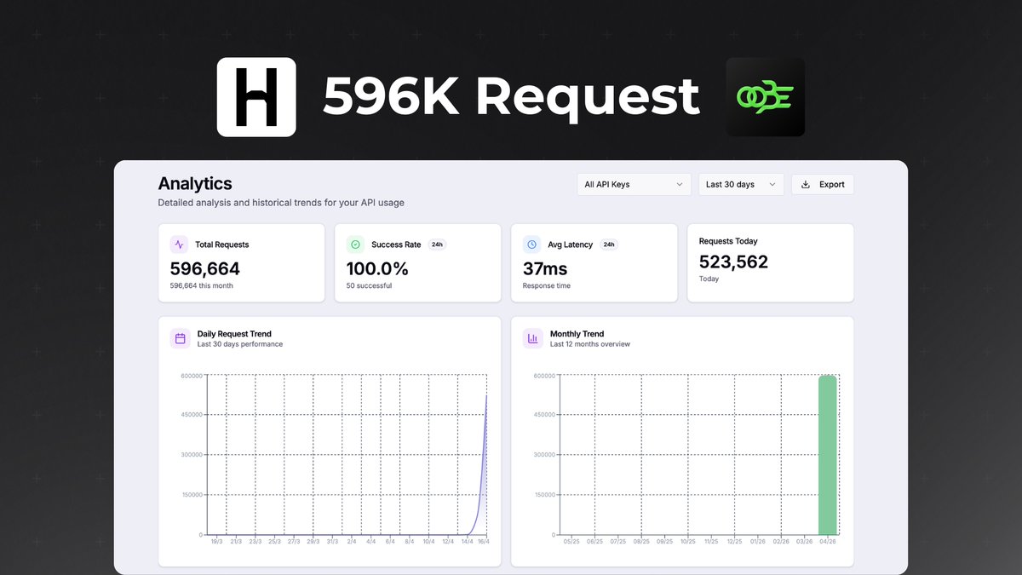Click the download icon in Export button

pos(806,184)
